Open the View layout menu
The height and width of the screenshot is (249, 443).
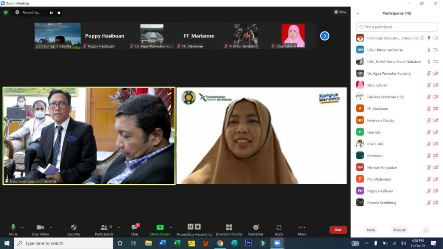[x=340, y=12]
